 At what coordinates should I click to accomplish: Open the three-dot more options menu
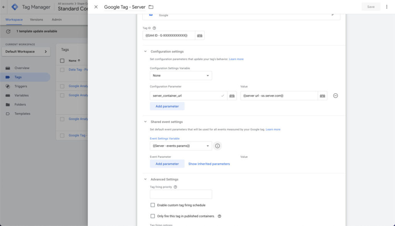click(387, 7)
